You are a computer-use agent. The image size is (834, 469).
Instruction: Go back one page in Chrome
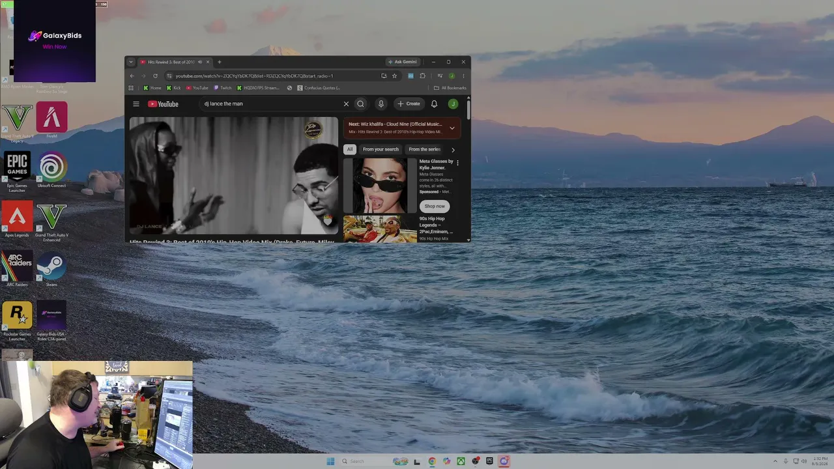pos(132,76)
